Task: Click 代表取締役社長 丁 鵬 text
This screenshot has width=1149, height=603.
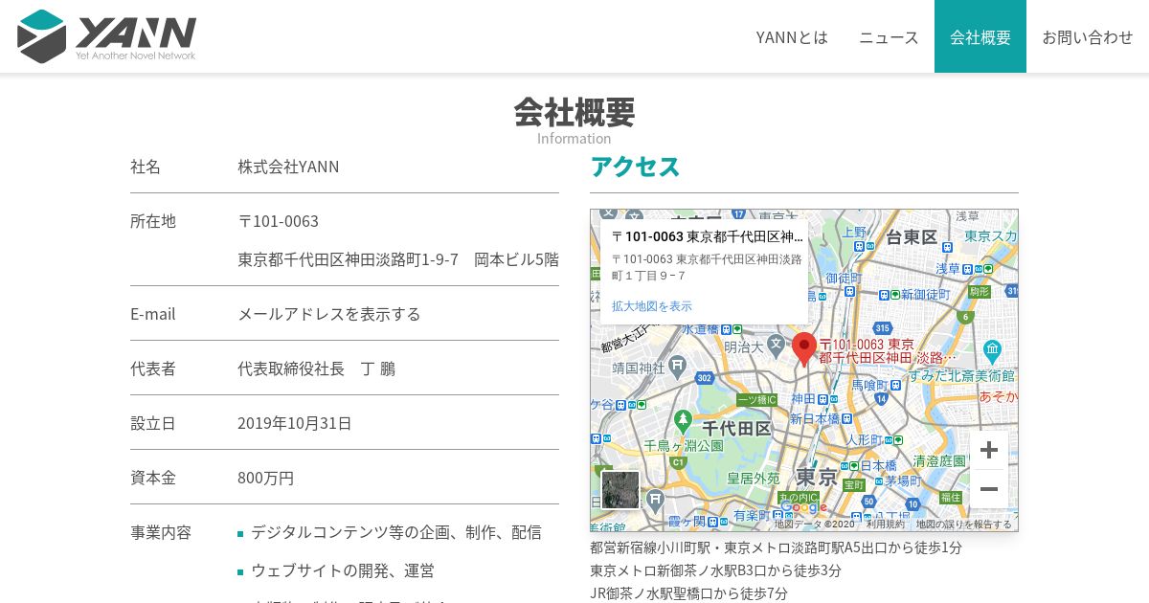Action: pos(316,368)
